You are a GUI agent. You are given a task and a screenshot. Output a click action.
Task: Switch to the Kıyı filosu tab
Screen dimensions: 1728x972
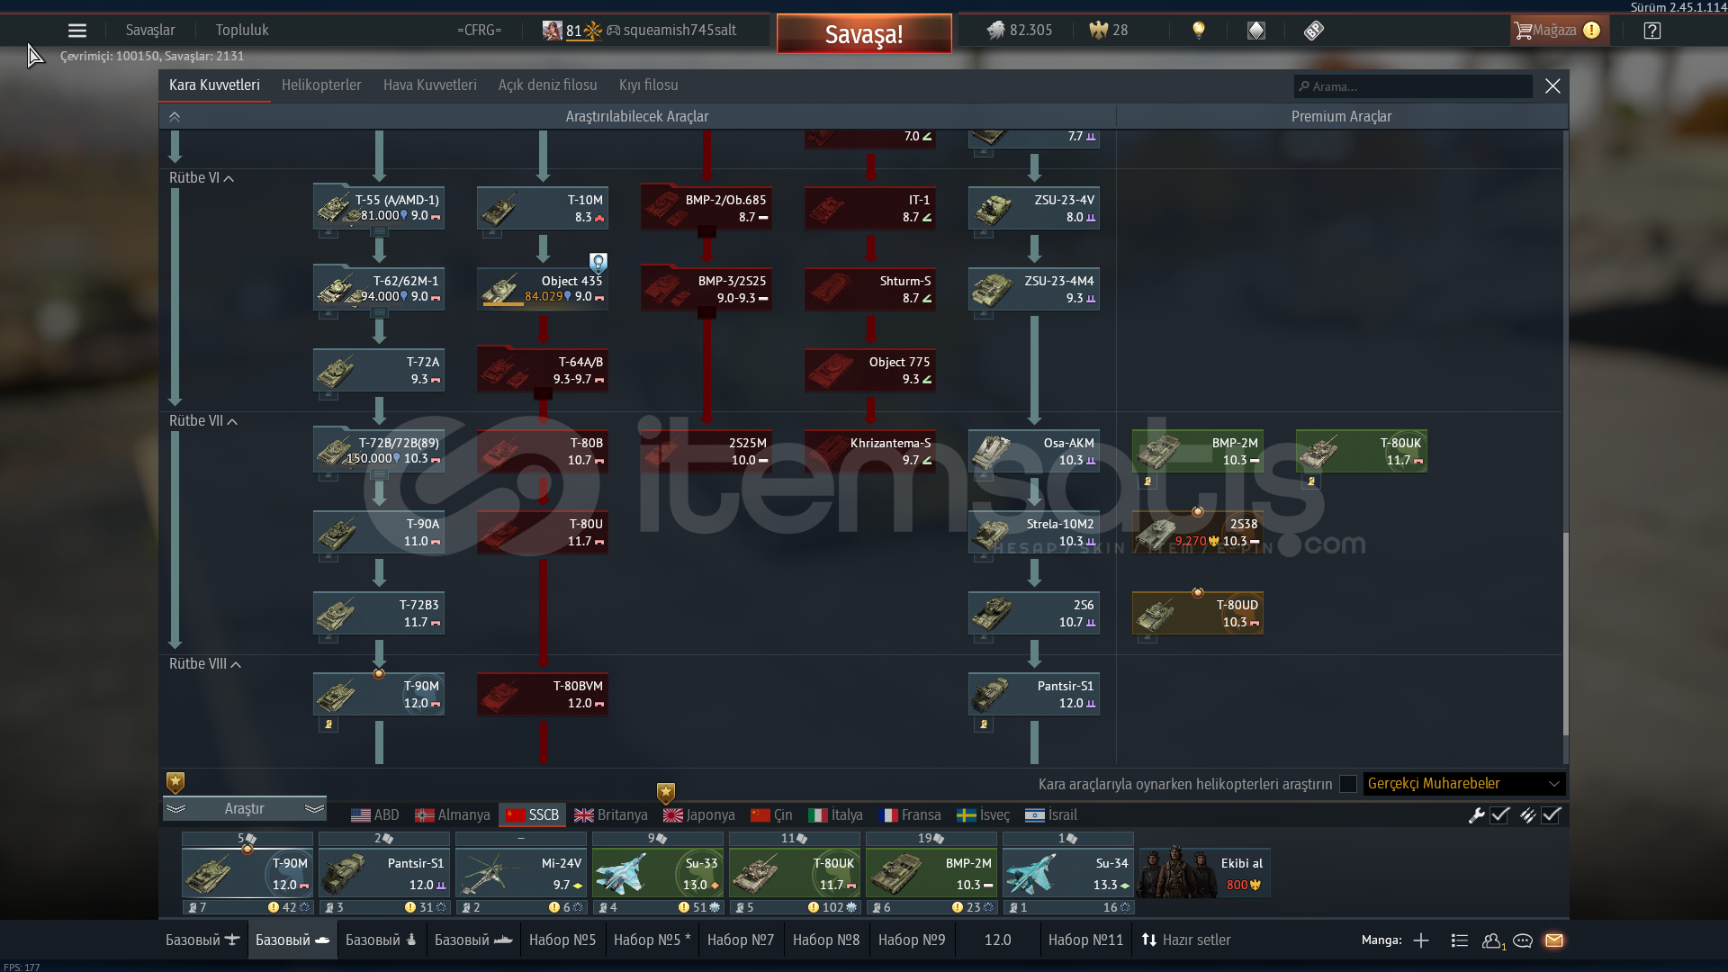(x=649, y=85)
